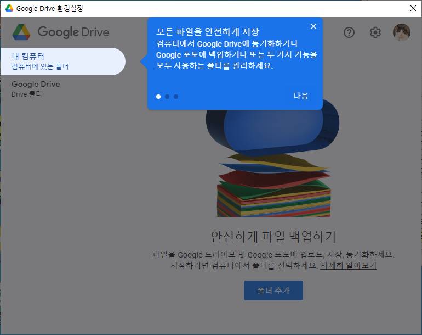The width and height of the screenshot is (422, 335).
Task: Click the Drive icon in the title bar
Action: [9, 8]
